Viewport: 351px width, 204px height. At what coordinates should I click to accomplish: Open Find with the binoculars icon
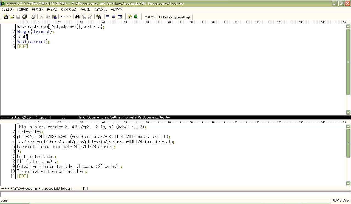[77, 17]
